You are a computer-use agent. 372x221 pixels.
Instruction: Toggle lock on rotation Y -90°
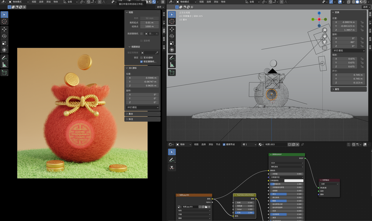362,42
